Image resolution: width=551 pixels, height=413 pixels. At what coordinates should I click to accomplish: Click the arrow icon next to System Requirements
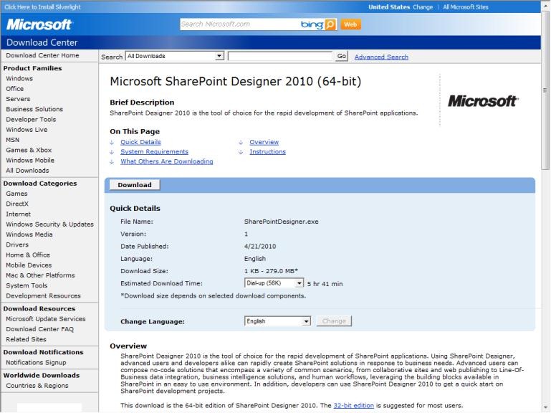pyautogui.click(x=112, y=152)
